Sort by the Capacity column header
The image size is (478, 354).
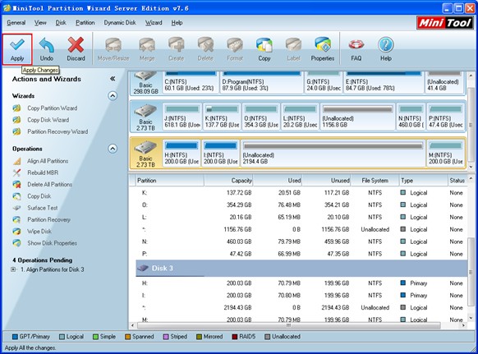click(228, 181)
